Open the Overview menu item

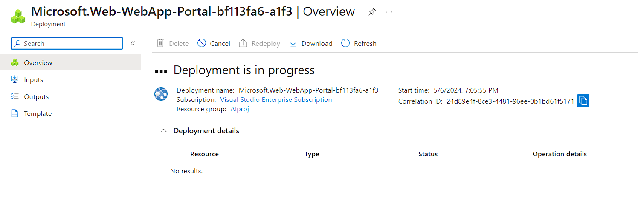click(70, 62)
